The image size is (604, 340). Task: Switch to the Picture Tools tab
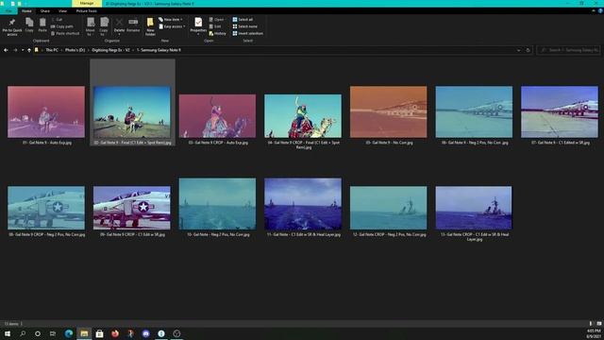(x=86, y=11)
